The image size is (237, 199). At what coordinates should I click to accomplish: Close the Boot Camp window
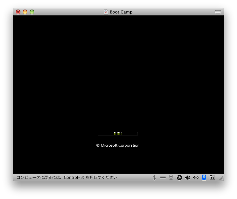[18, 12]
